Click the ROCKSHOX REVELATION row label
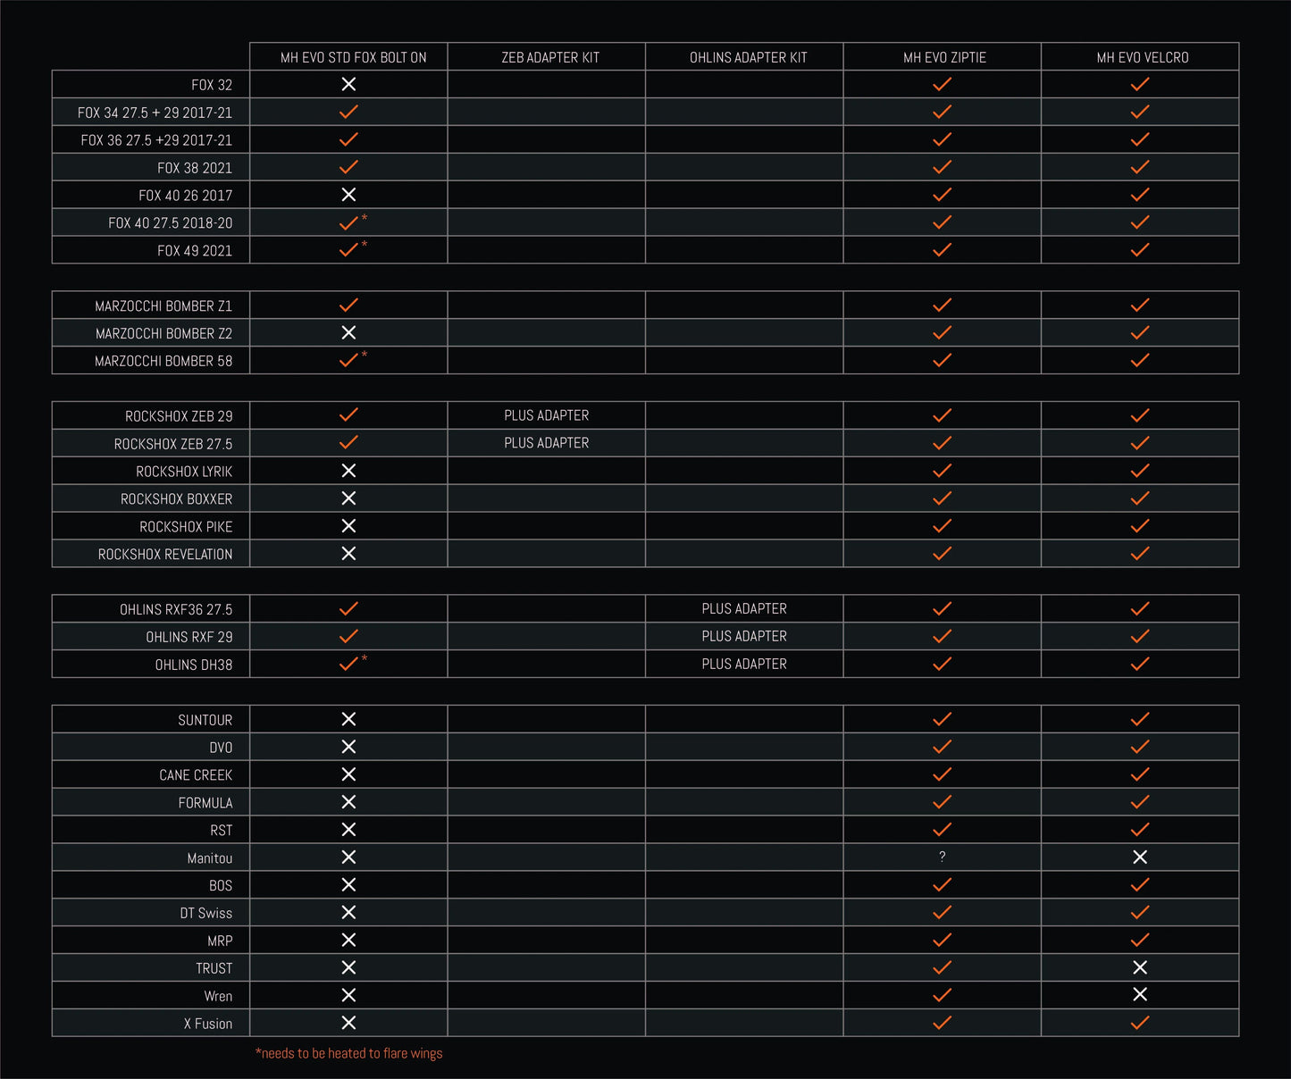Screen dimensions: 1291x1079 (165, 554)
